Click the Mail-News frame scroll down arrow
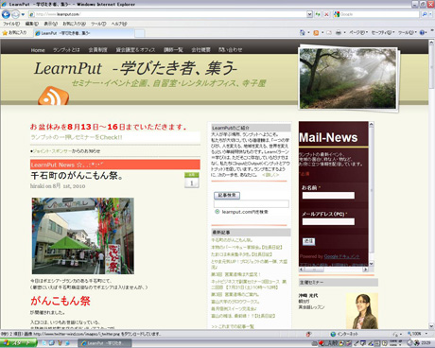Screen dimensions: 435x348 pyautogui.click(x=372, y=264)
